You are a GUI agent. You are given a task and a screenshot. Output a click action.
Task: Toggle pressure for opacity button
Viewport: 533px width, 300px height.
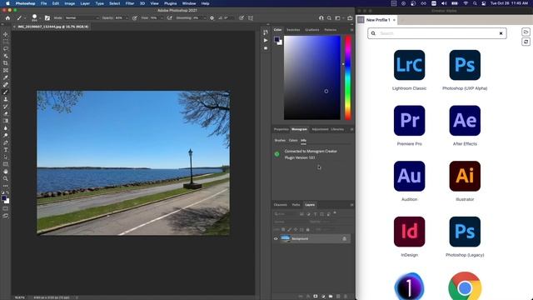pos(135,18)
